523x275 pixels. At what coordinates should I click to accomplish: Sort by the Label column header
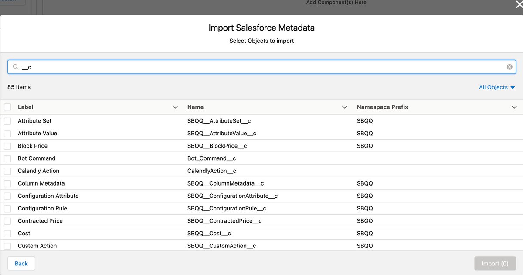26,107
